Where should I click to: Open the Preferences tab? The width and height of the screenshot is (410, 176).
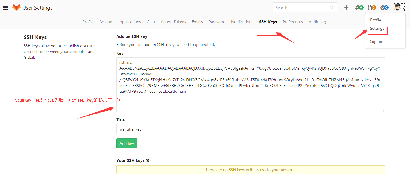pos(293,22)
